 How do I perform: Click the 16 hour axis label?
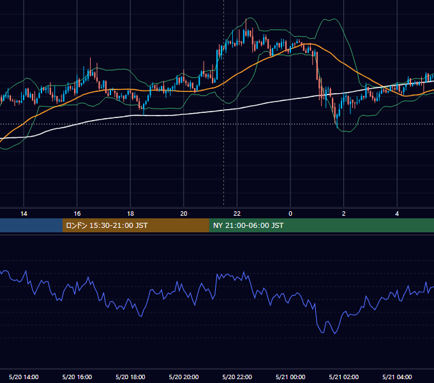(x=77, y=214)
